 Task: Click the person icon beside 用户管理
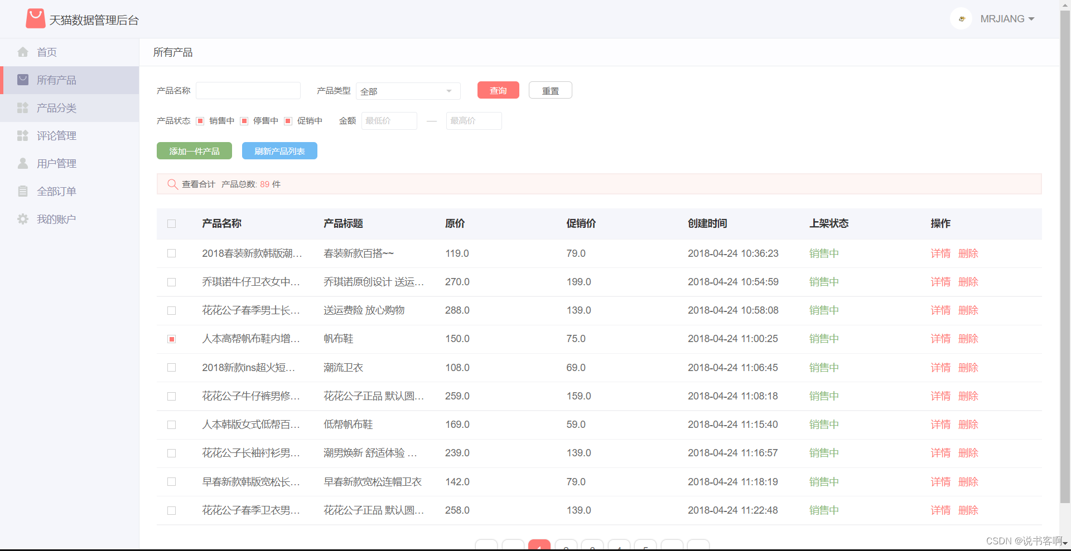click(23, 163)
